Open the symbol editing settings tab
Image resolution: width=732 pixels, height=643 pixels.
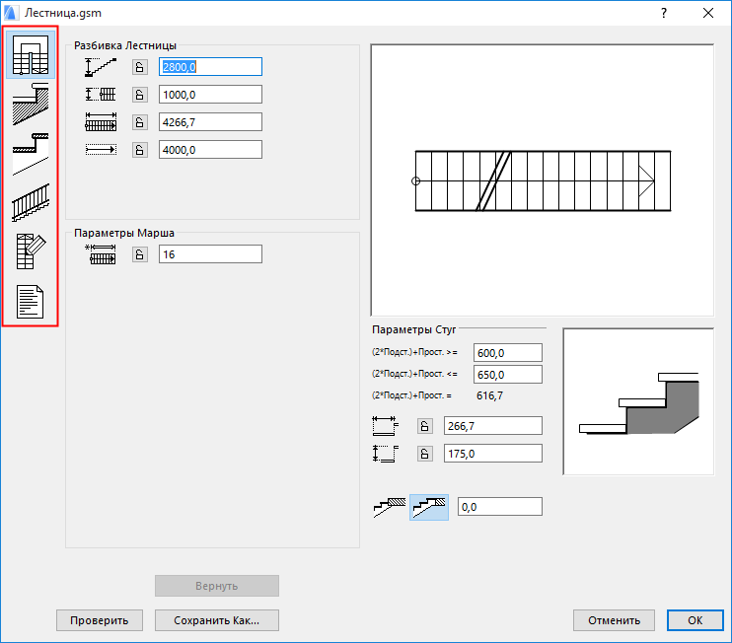31,251
